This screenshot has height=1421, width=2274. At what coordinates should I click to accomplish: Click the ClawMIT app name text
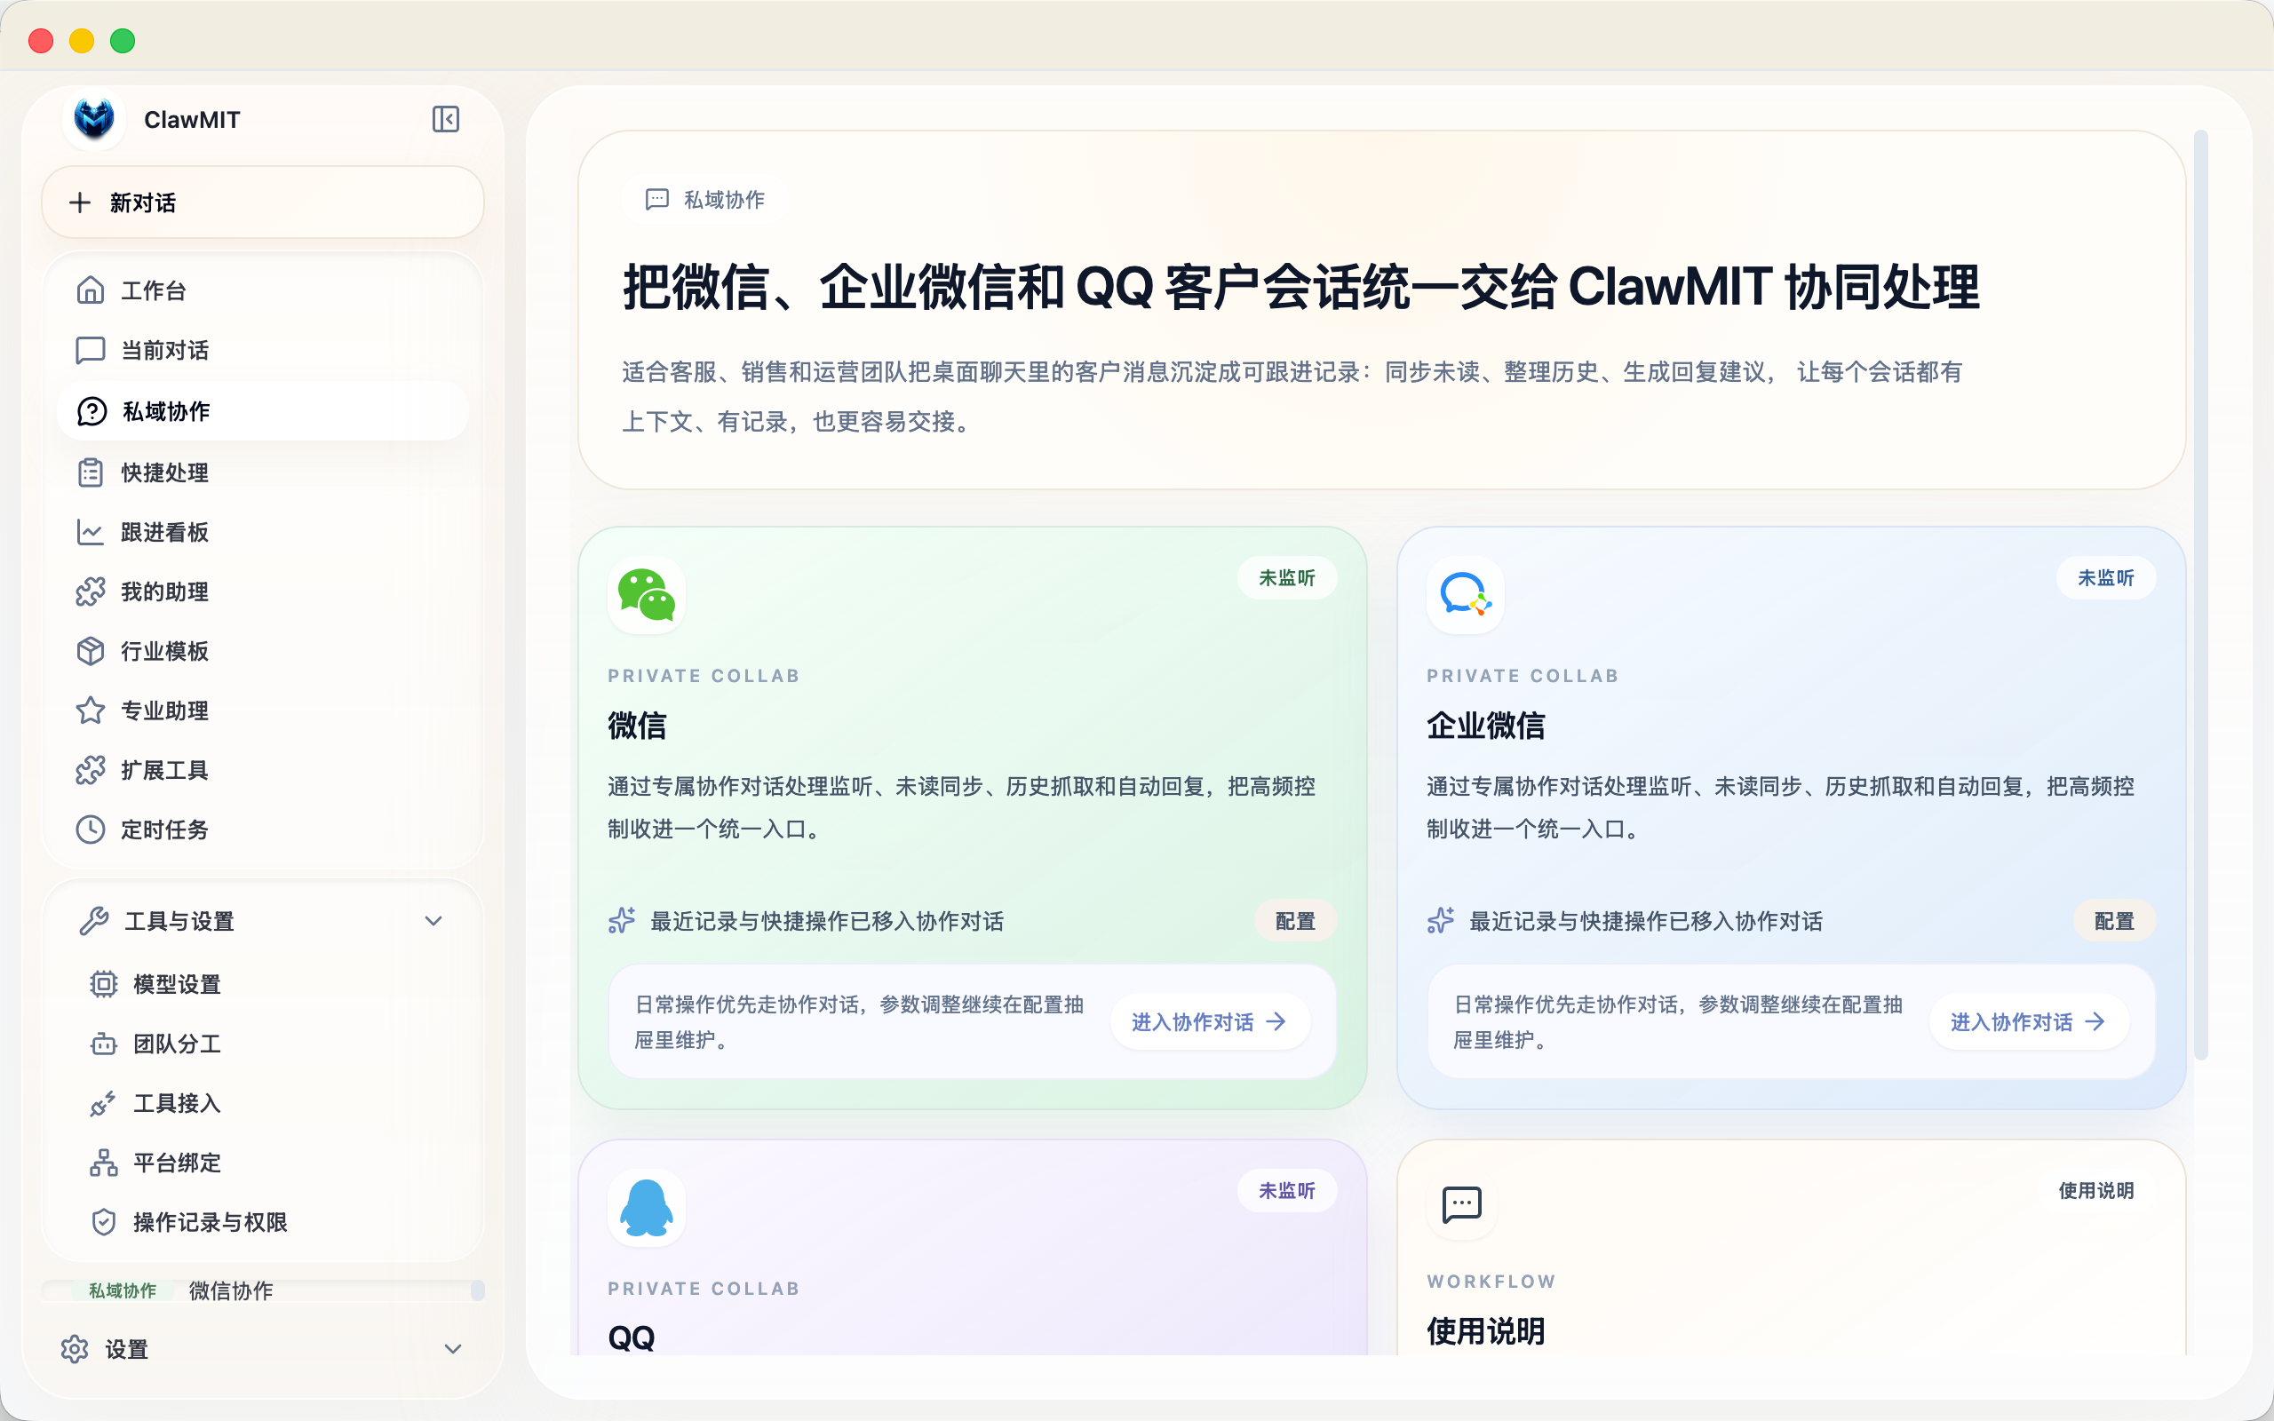[192, 119]
